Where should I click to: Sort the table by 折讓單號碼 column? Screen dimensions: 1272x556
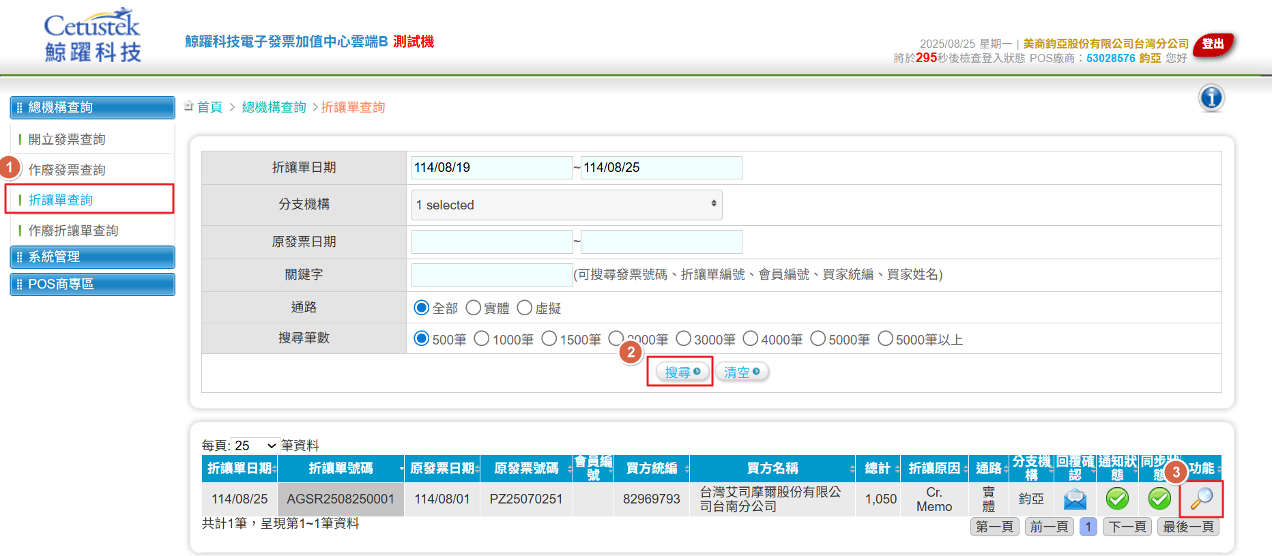pos(341,469)
